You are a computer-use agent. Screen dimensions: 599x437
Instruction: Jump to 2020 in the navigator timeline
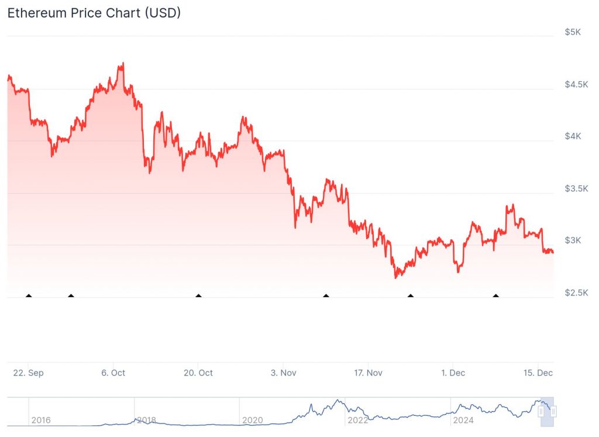(252, 420)
